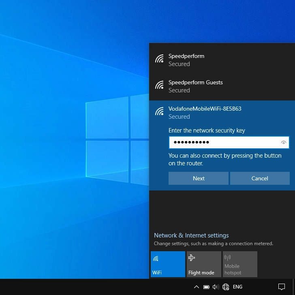Cancel the network connection prompt
This screenshot has height=295, width=295.
pyautogui.click(x=260, y=178)
